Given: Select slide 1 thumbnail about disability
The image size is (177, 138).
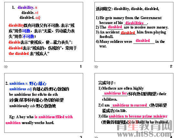Looking at the screenshot, I should (x=44, y=32).
